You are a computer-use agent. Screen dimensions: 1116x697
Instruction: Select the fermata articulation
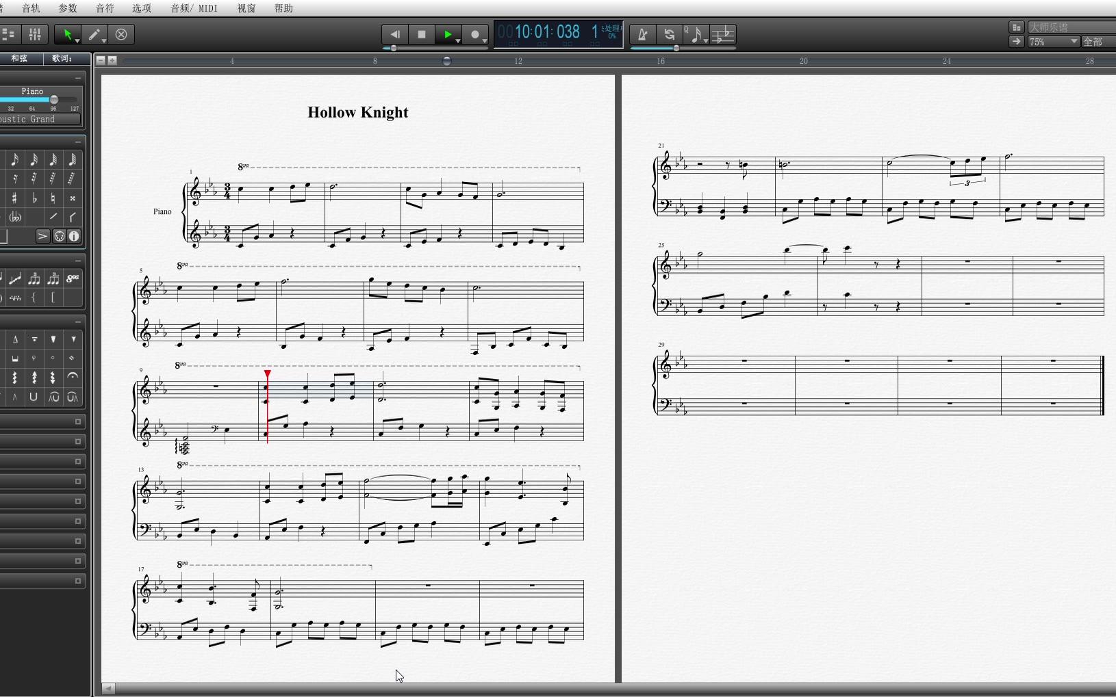click(73, 377)
